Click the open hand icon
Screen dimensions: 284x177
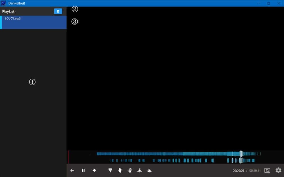130,170
